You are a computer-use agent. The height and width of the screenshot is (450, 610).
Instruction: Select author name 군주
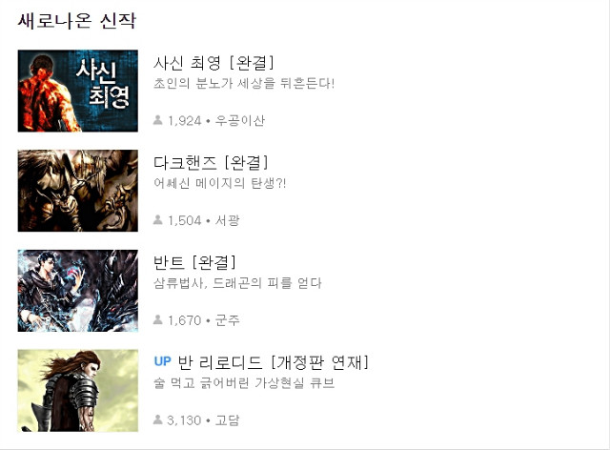[227, 320]
